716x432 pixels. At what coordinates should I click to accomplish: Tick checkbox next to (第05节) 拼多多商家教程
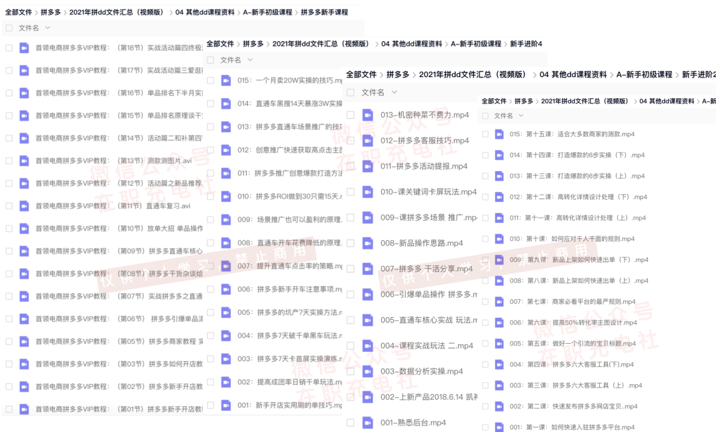pos(9,341)
